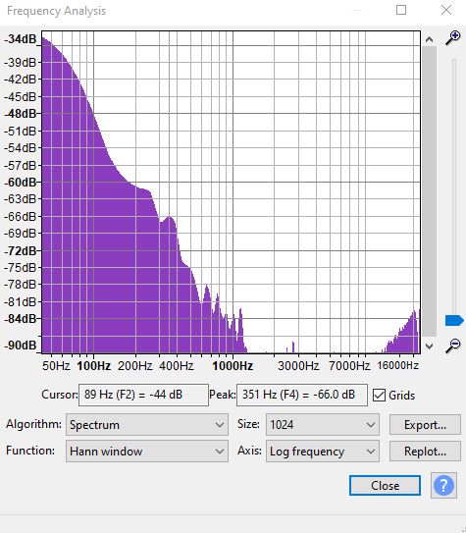This screenshot has height=533, width=466.
Task: Click the blue vertical zoom slider handle
Action: 454,320
